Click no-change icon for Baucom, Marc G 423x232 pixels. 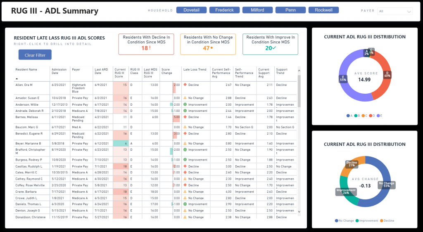point(185,127)
